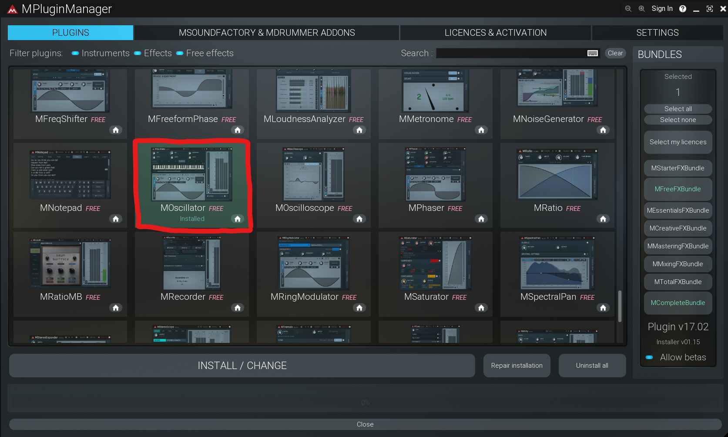Select MCreativeFXBundle
The width and height of the screenshot is (728, 437).
click(x=678, y=228)
